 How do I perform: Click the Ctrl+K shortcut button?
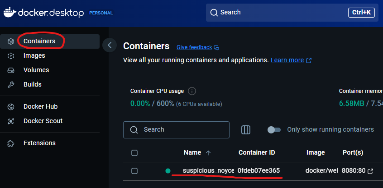point(362,13)
